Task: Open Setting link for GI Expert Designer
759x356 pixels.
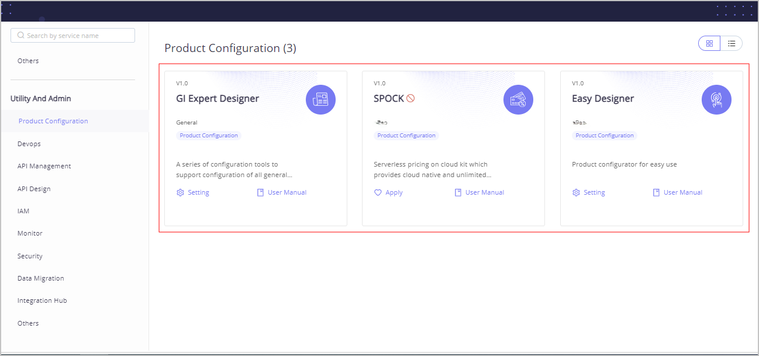Action: (198, 192)
